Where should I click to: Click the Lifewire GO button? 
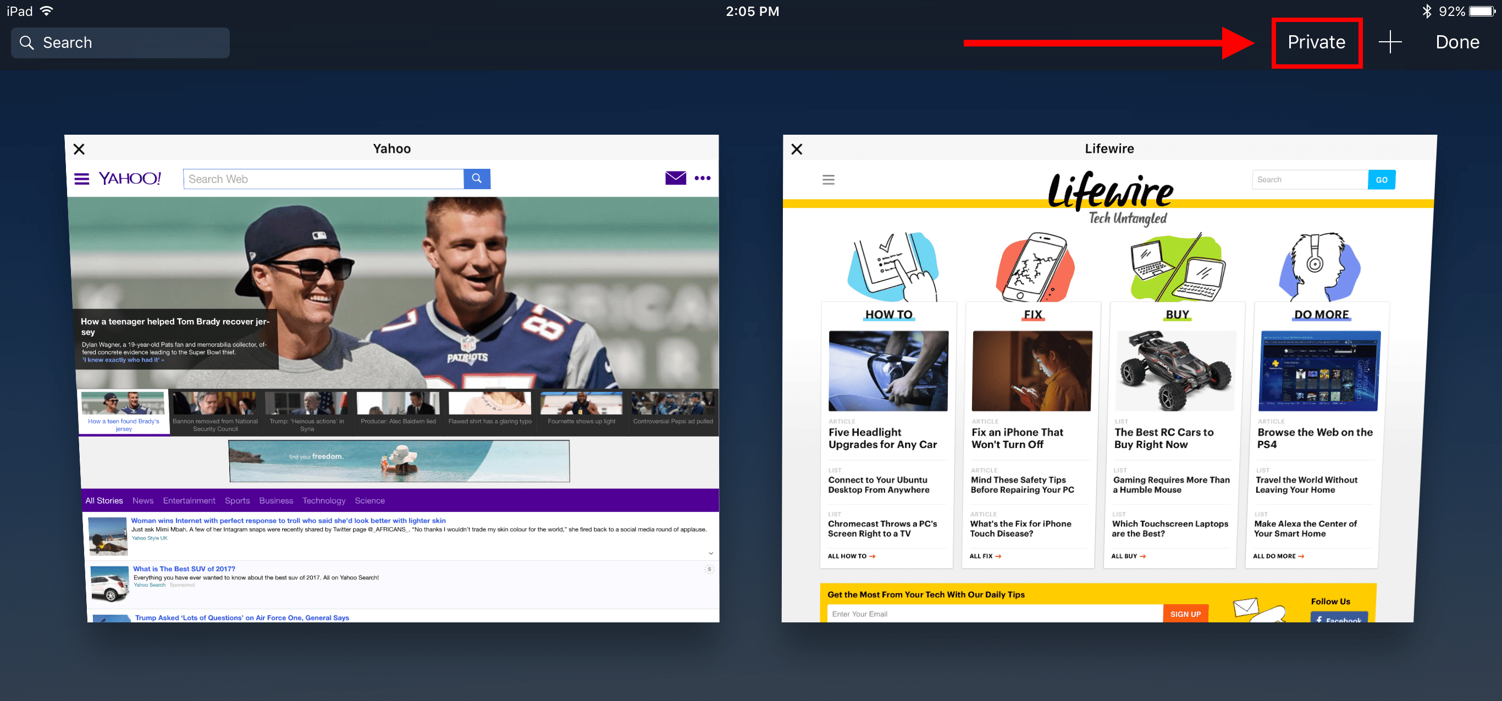(x=1381, y=180)
